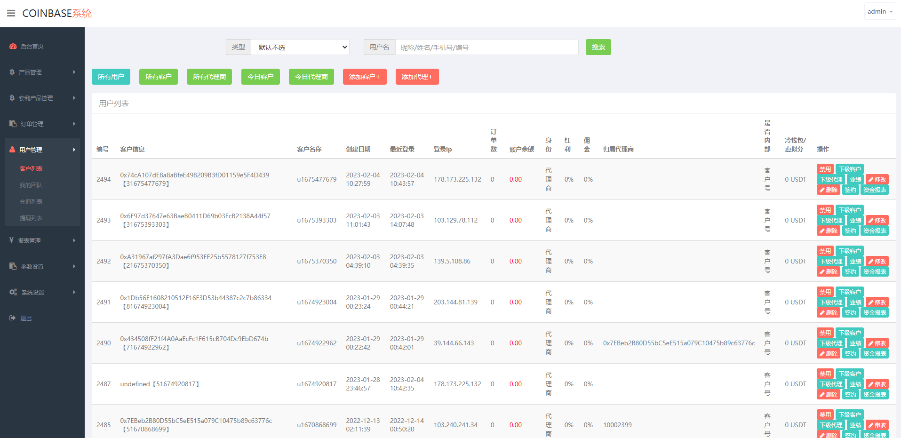Click the clipboard icon beside 订单管理

pos(13,124)
